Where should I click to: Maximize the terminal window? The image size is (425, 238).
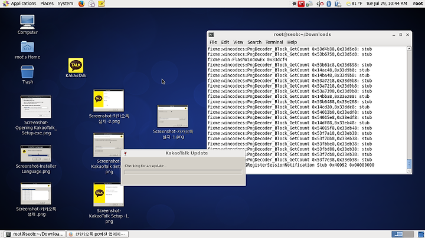click(401, 35)
